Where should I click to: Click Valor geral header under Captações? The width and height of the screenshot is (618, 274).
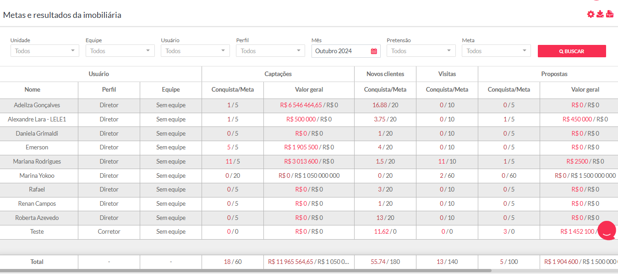tap(309, 90)
